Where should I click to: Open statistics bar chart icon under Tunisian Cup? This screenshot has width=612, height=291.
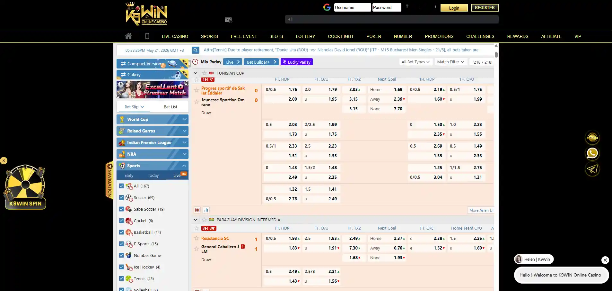point(206,210)
